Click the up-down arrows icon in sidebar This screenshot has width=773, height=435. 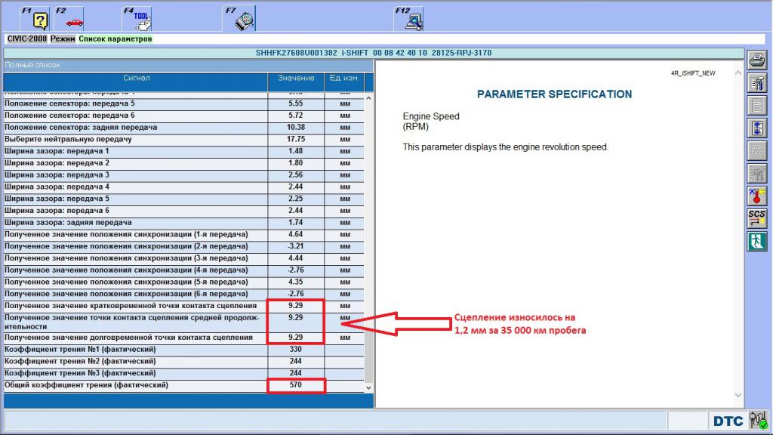(756, 128)
